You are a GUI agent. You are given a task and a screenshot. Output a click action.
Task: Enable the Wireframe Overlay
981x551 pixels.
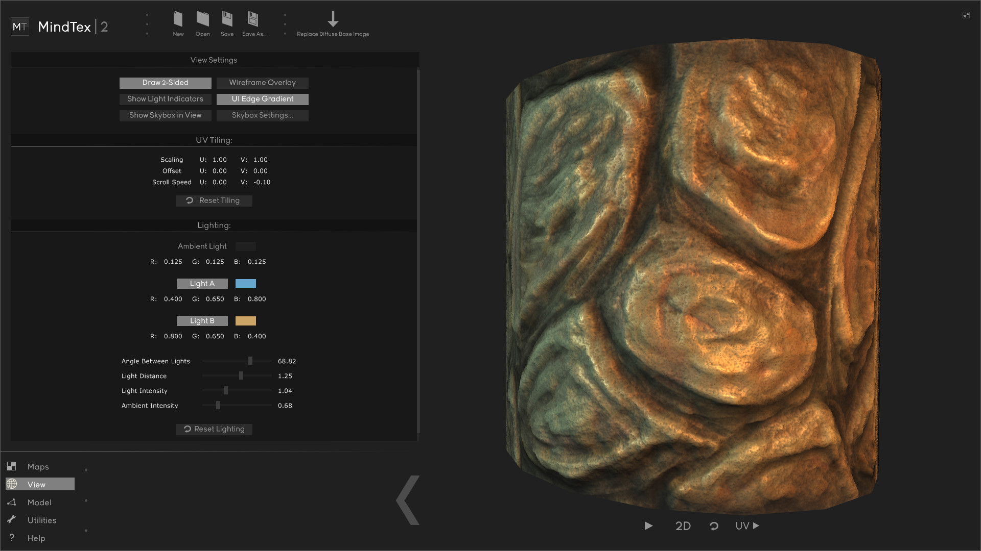(262, 83)
